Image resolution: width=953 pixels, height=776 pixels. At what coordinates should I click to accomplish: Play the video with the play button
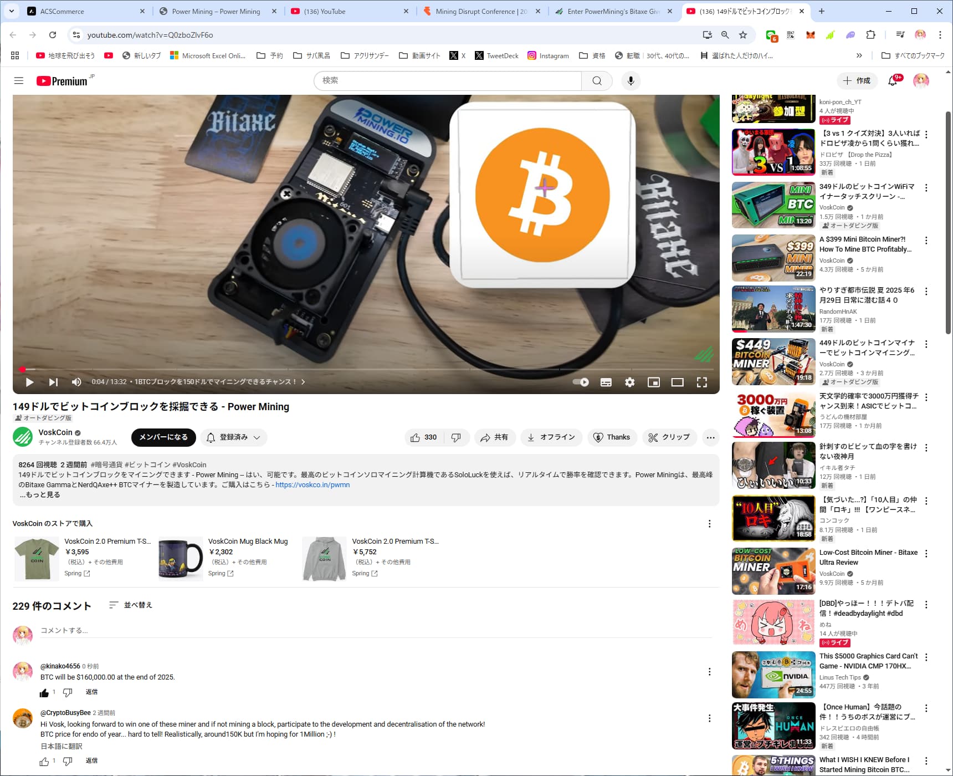(x=30, y=382)
